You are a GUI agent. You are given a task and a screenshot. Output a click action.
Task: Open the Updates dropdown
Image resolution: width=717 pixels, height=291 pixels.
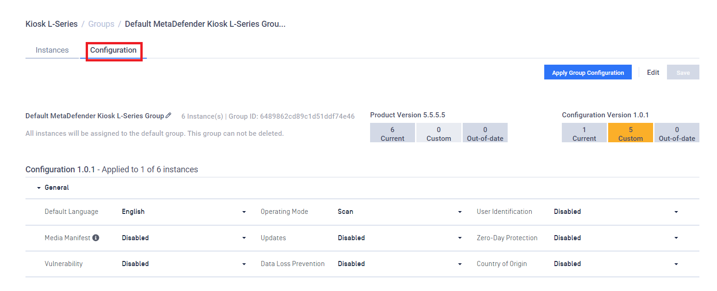tap(400, 238)
